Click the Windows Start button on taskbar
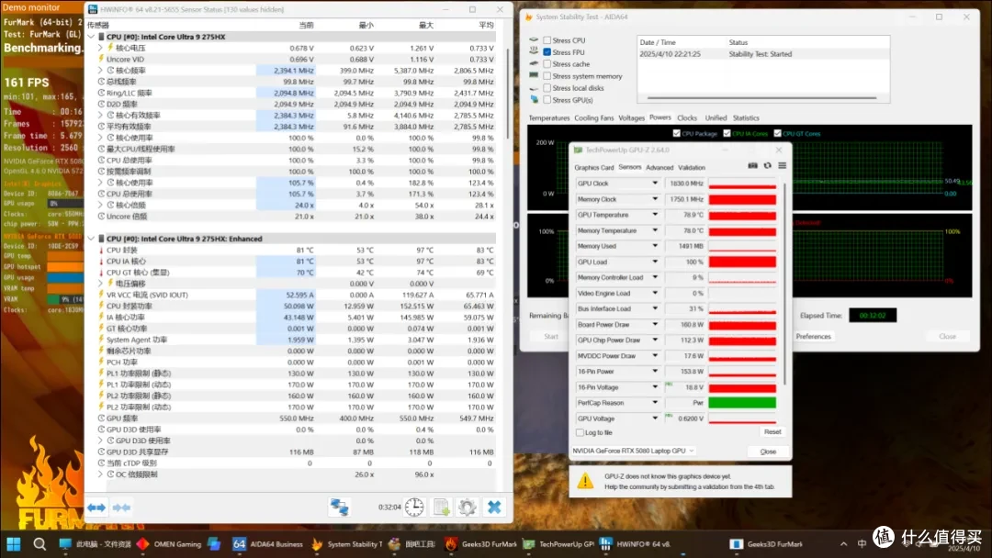992x558 pixels. click(x=13, y=544)
